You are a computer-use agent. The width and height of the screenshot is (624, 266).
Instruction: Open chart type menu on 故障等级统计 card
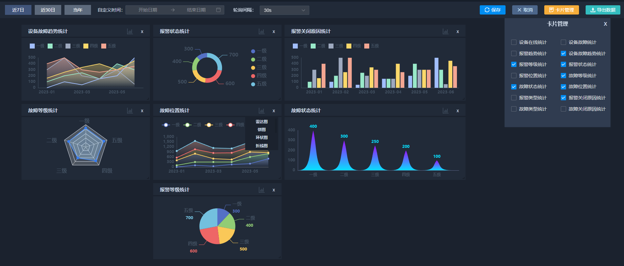tap(130, 111)
